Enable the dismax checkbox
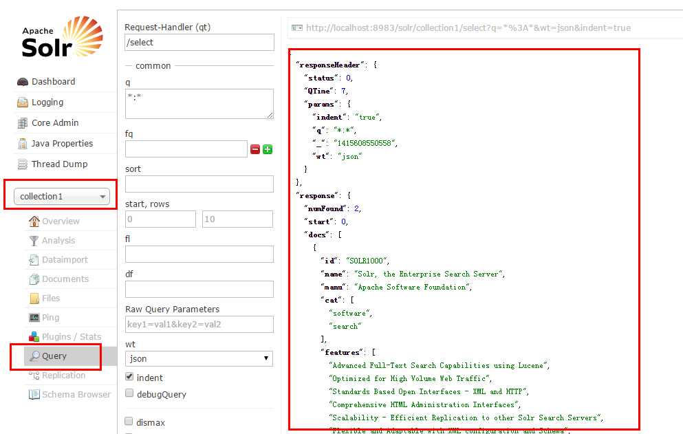 [x=129, y=421]
